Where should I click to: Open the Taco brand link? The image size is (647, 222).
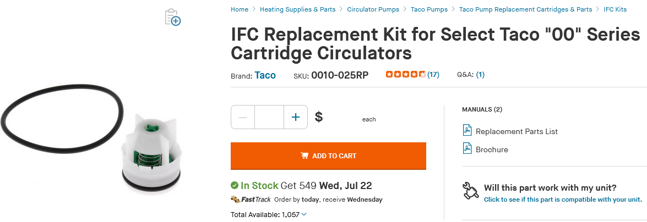click(265, 75)
